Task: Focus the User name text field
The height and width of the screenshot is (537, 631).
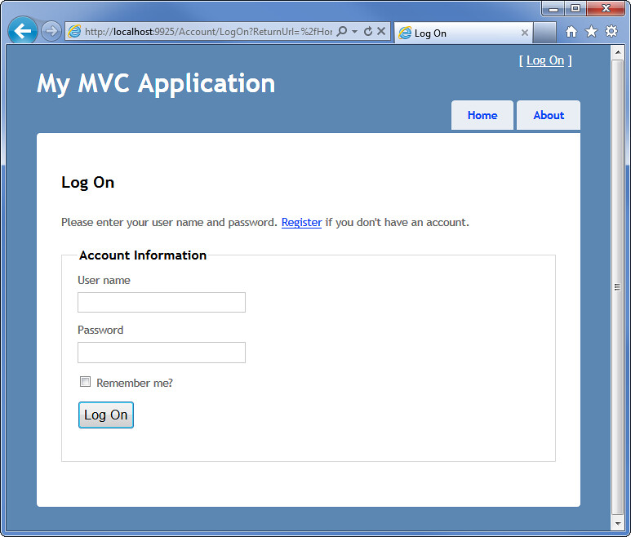Action: (162, 303)
